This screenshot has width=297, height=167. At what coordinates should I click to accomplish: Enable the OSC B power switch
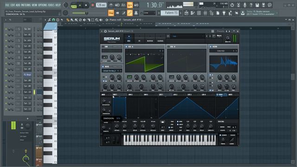(x=168, y=46)
